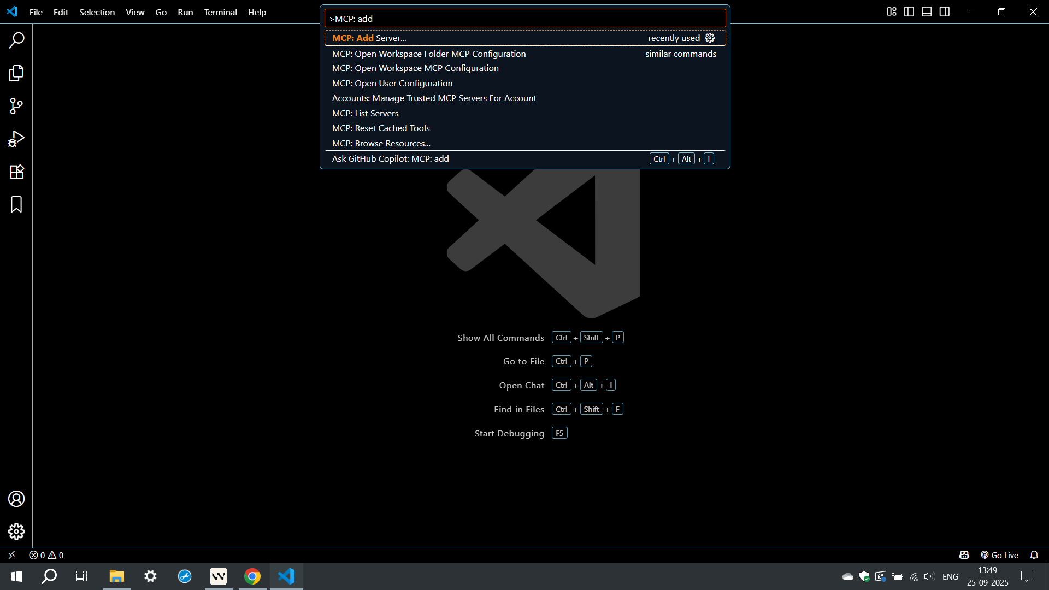1049x590 pixels.
Task: Select MCP: Add Server command
Action: click(x=369, y=38)
